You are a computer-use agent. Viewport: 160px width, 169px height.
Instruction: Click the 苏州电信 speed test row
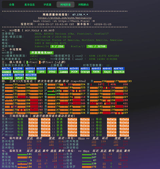[33, 141]
